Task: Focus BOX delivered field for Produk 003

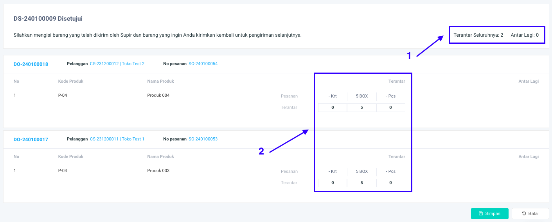Action: [361, 183]
